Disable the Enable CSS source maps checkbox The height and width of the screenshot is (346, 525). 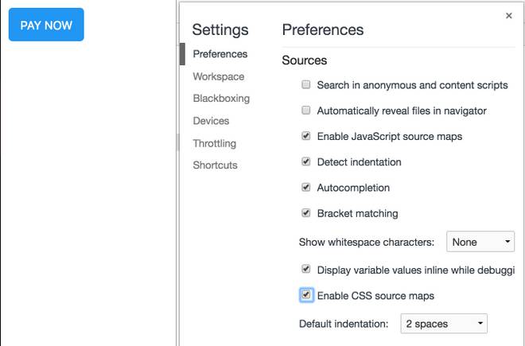click(306, 295)
